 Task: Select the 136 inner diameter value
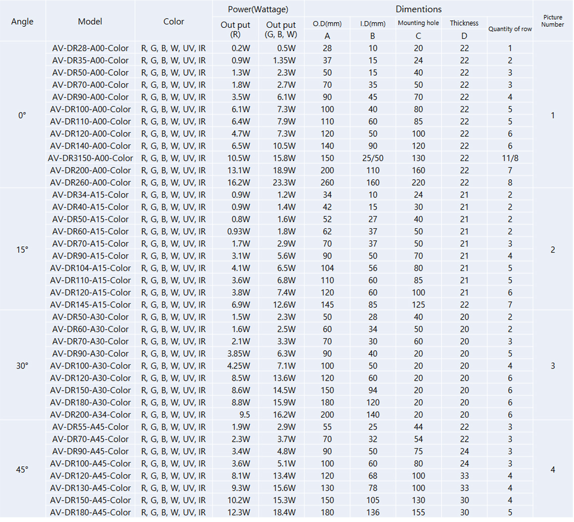point(373,512)
